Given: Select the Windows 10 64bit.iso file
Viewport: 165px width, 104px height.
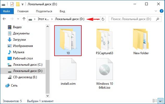Looking at the screenshot, I should click(104, 74).
